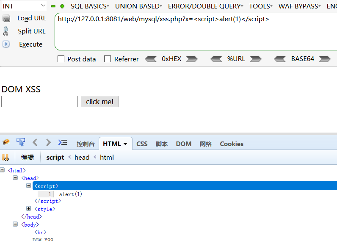The image size is (337, 241).
Task: Open the INT type dropdown
Action: pyautogui.click(x=24, y=6)
